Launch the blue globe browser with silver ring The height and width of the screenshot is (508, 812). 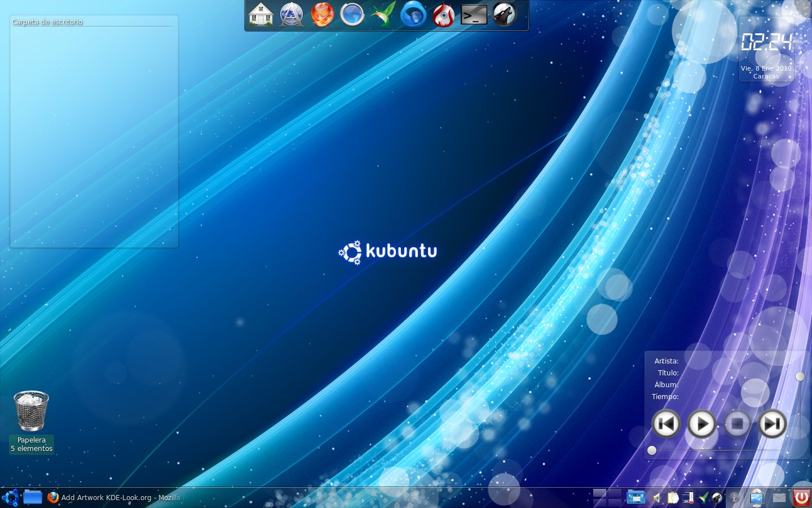352,14
